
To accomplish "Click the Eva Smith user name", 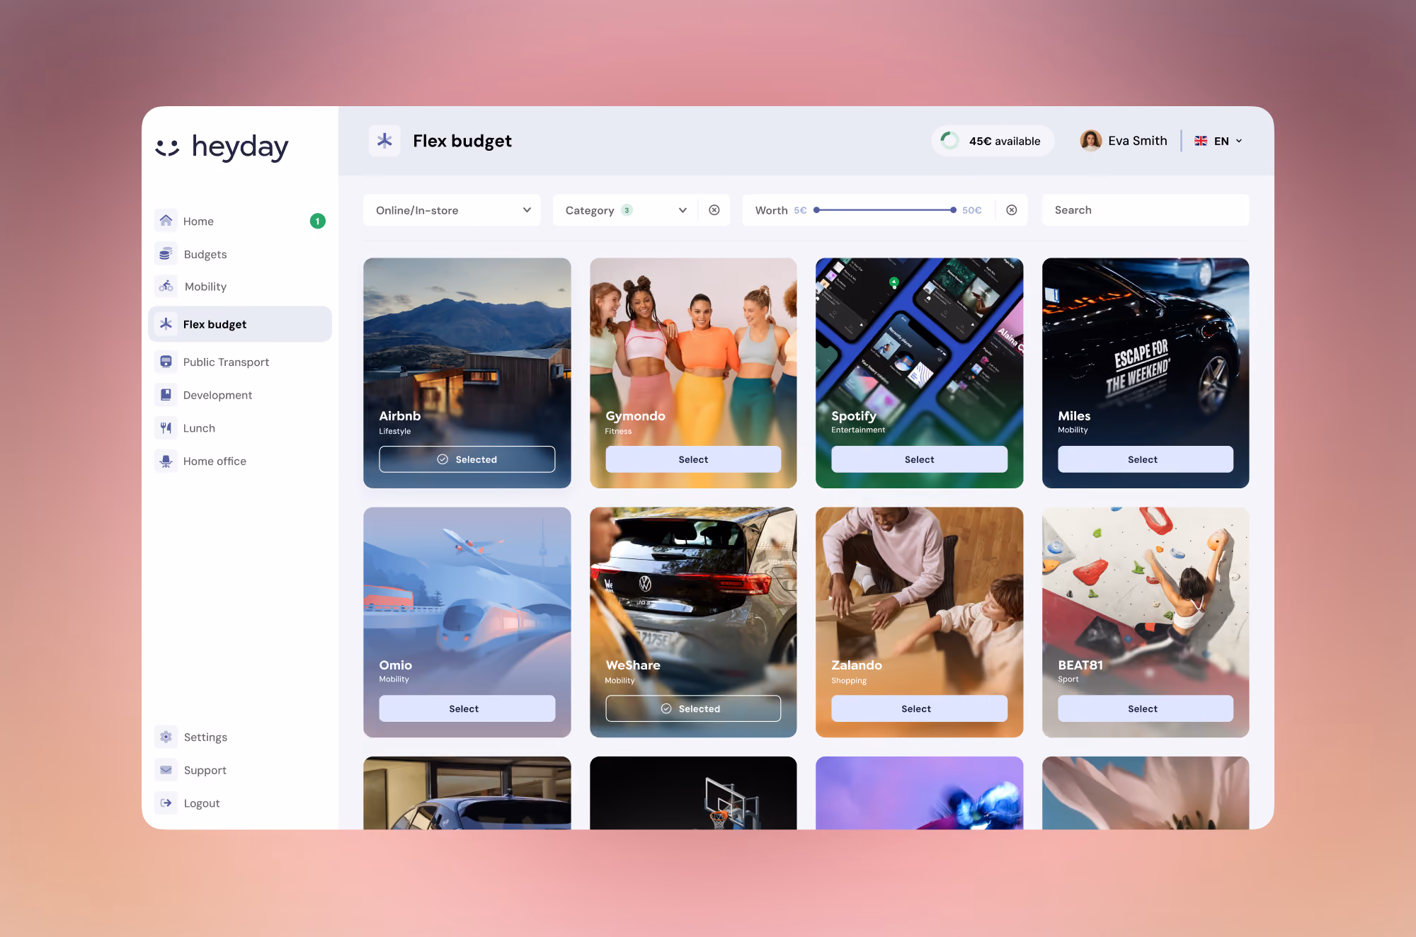I will [1138, 141].
